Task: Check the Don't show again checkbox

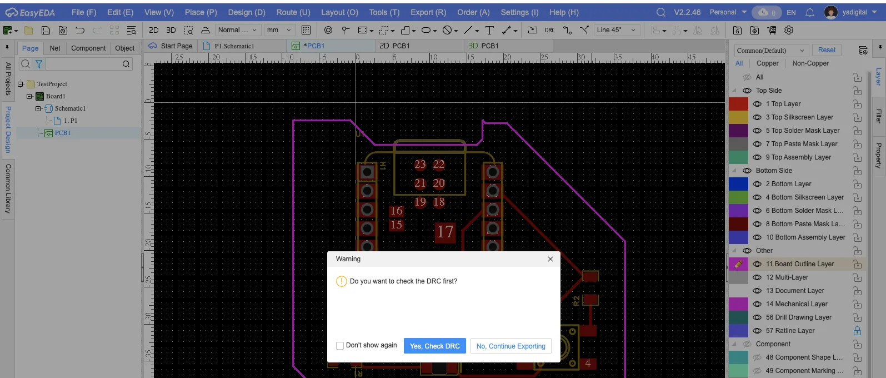Action: (340, 346)
